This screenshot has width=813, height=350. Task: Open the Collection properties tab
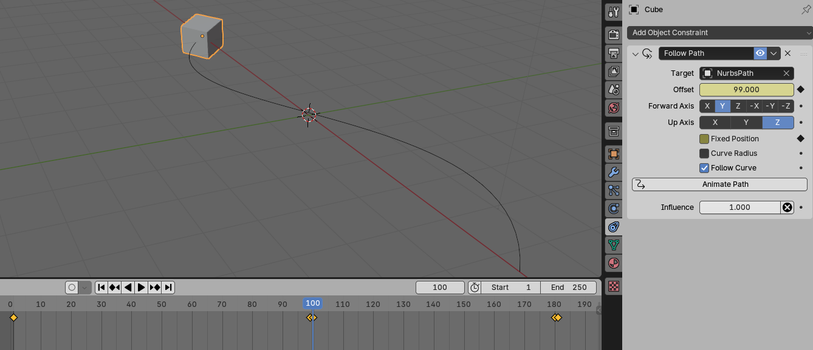(614, 131)
